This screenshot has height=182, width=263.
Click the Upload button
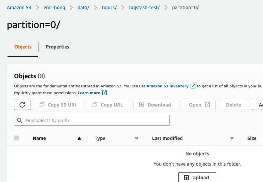click(x=197, y=177)
